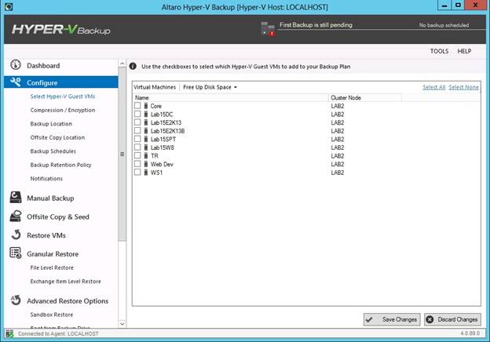
Task: Sort by Name column header
Action: 230,98
